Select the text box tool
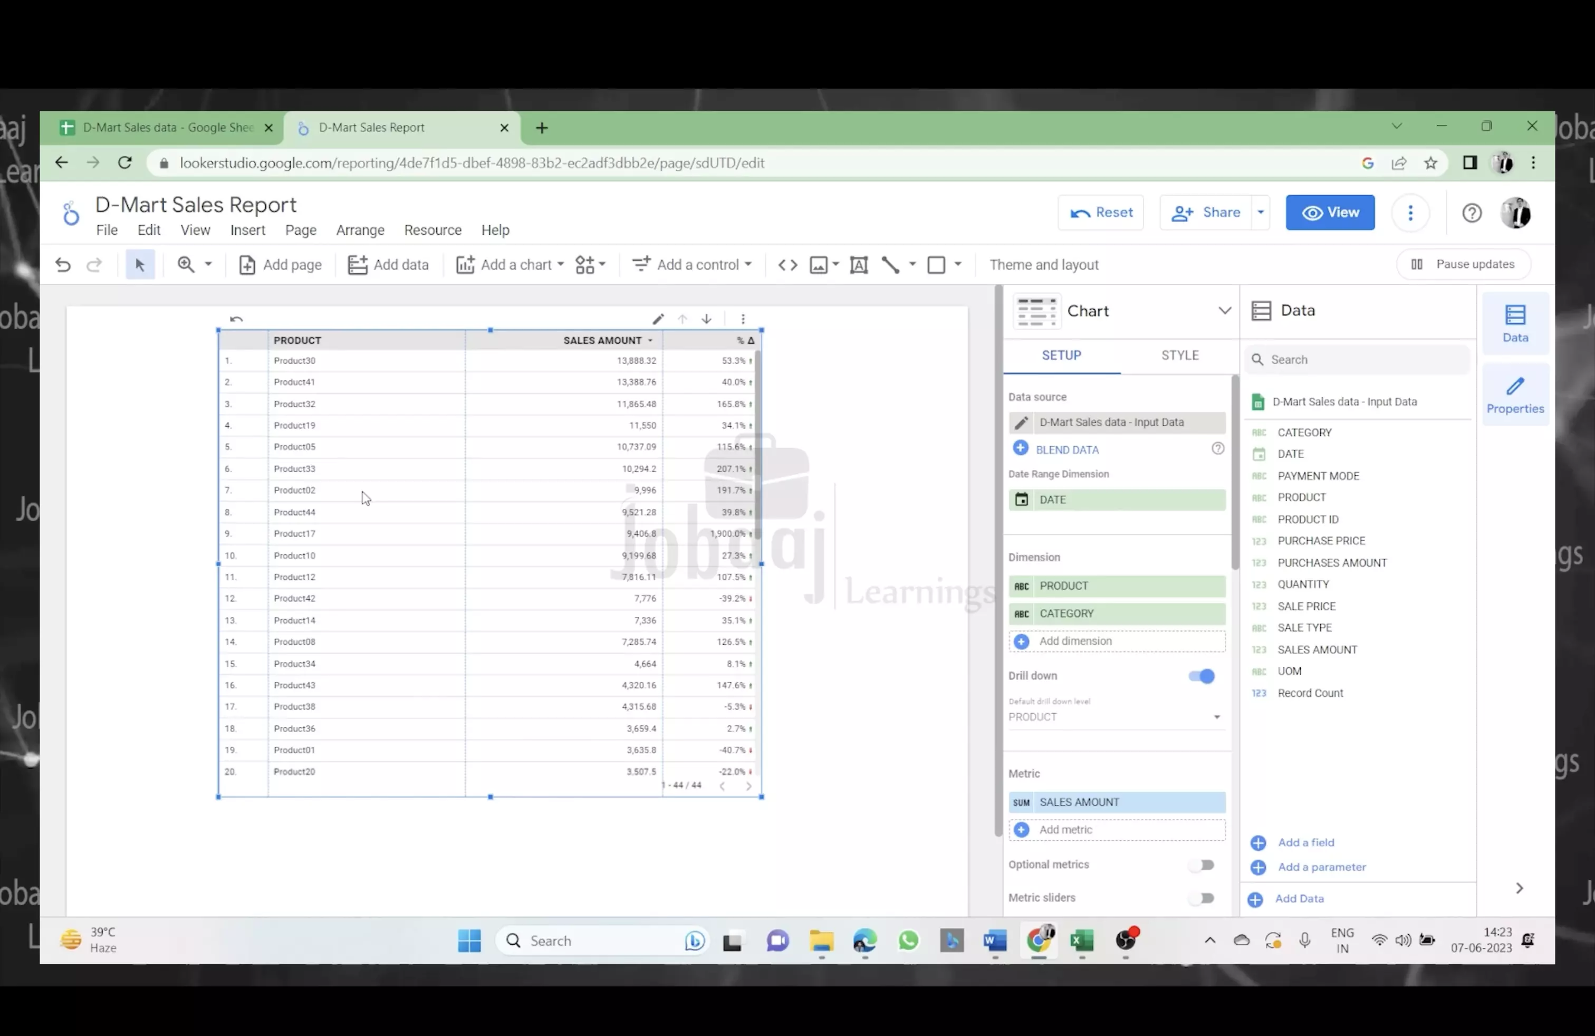Viewport: 1595px width, 1036px height. tap(859, 265)
